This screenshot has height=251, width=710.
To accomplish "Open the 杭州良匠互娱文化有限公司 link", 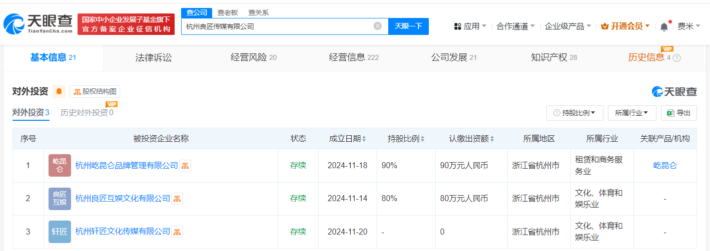I will click(123, 199).
